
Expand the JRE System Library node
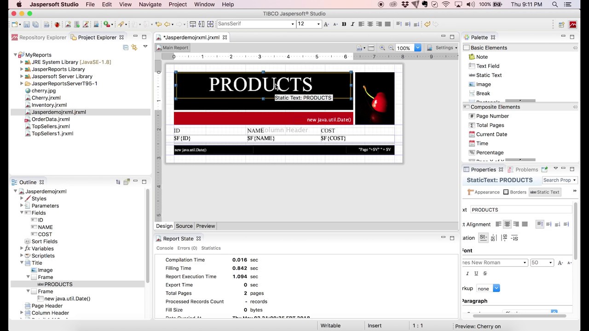(x=22, y=62)
